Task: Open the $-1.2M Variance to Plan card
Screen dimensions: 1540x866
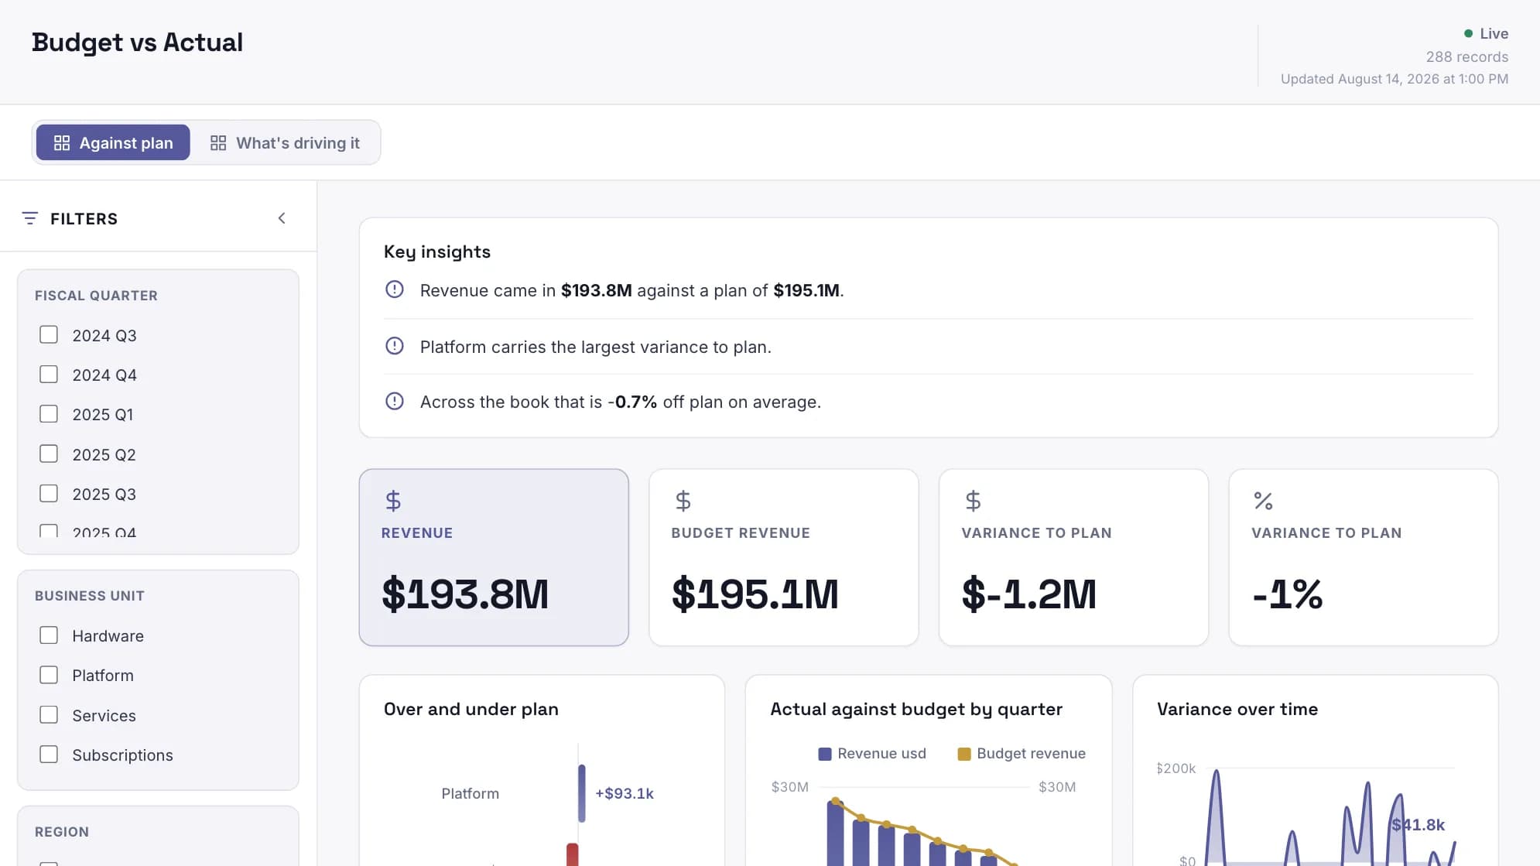Action: click(x=1074, y=557)
